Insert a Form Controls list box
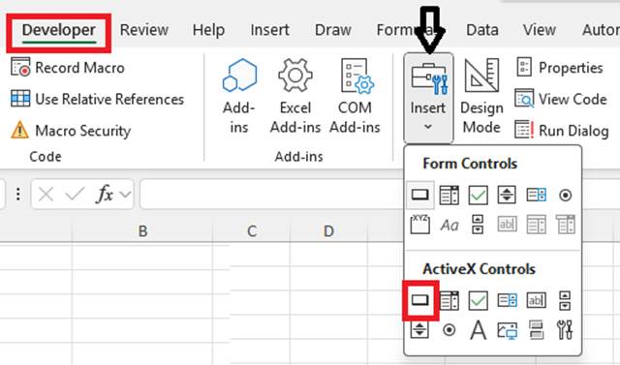 [536, 195]
